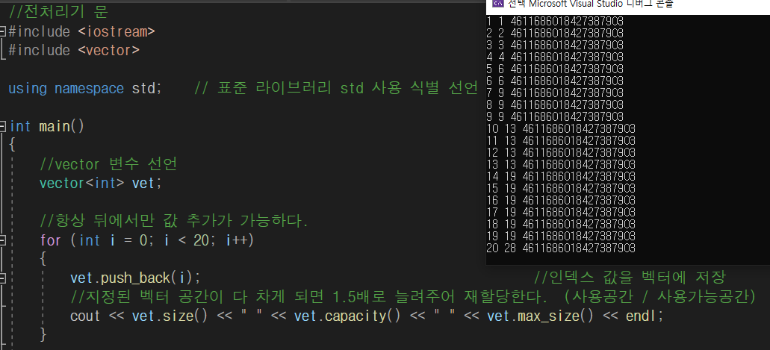Click the 'vet.push_back(i);' statement

click(x=135, y=278)
